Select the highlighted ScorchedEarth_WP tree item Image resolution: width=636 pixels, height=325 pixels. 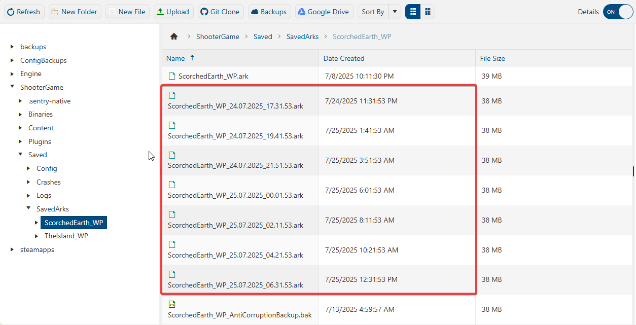74,223
